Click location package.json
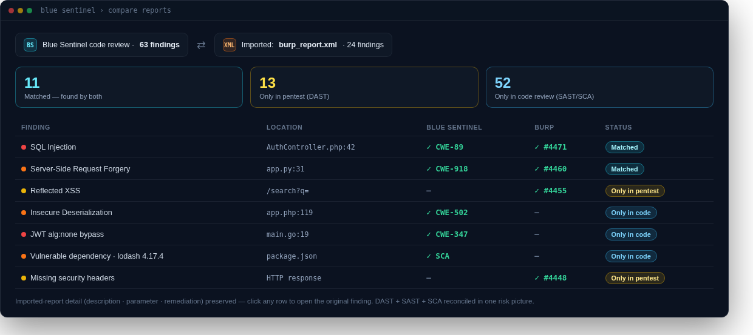Viewport: 753px width, 335px height. (x=291, y=256)
